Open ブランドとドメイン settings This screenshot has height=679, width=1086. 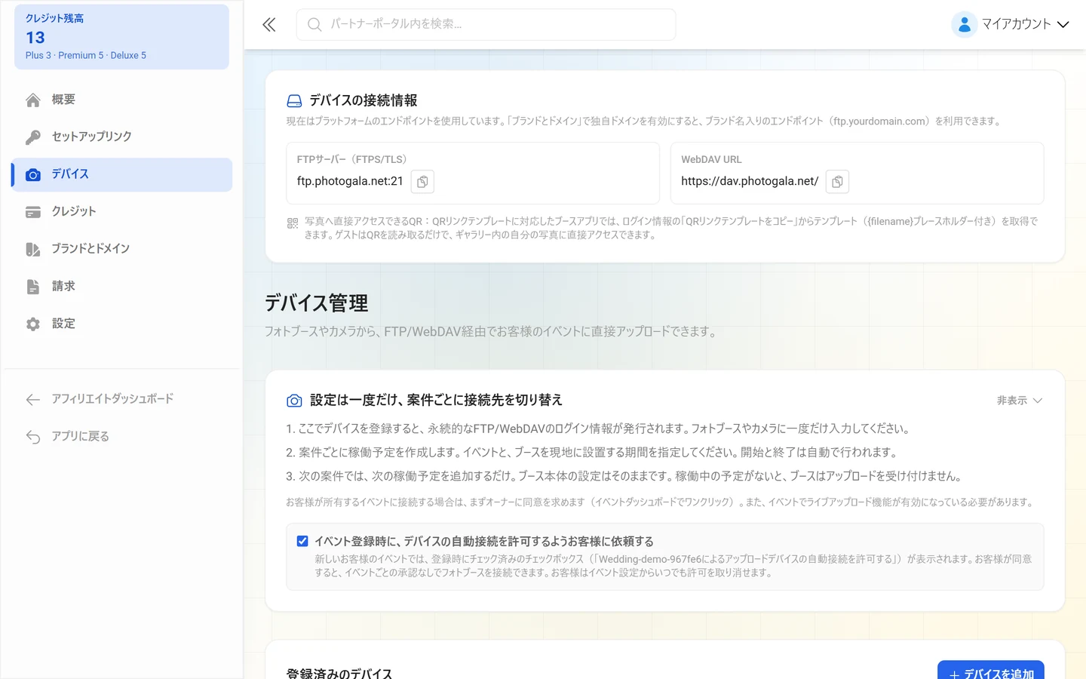point(122,249)
